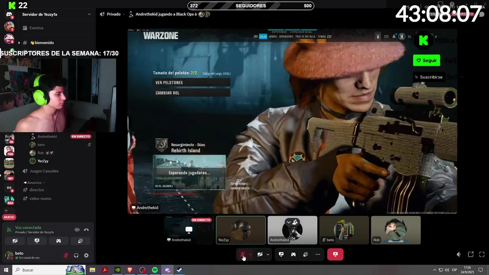
Task: Select Rob's participant tile
Action: [x=396, y=230]
